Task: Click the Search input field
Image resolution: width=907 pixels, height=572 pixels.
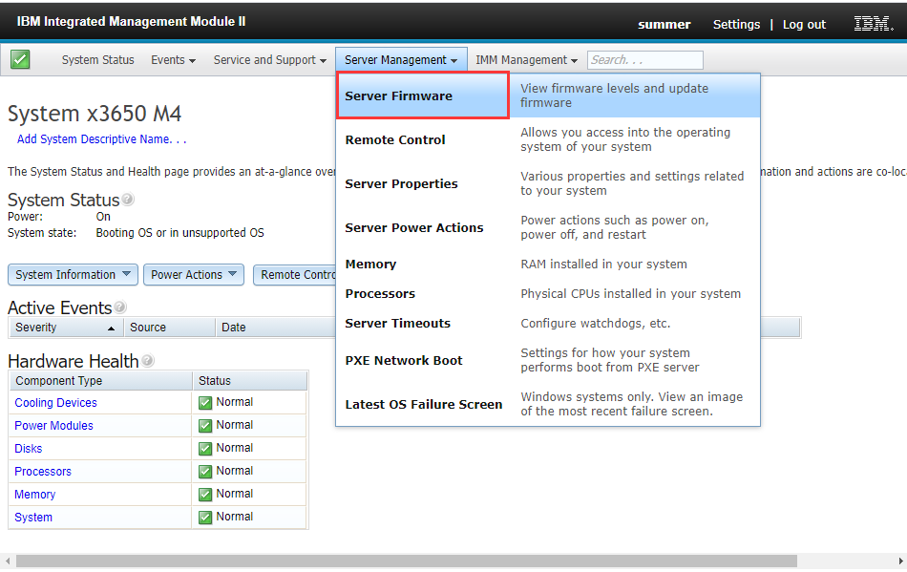Action: click(645, 60)
